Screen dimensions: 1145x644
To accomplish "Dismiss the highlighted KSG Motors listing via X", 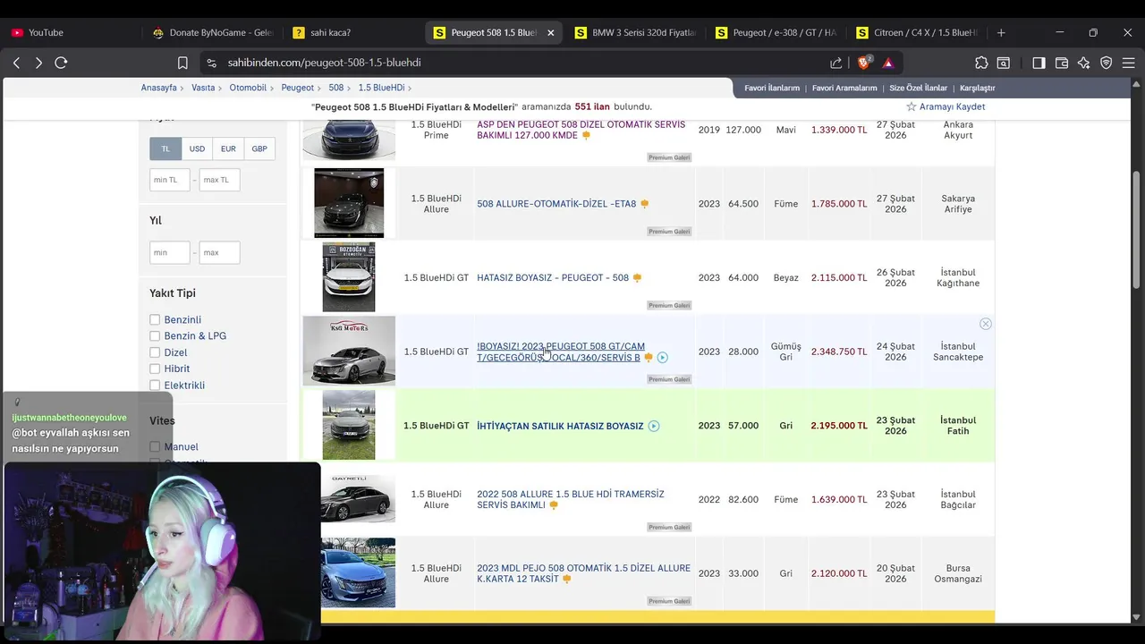I will point(985,324).
